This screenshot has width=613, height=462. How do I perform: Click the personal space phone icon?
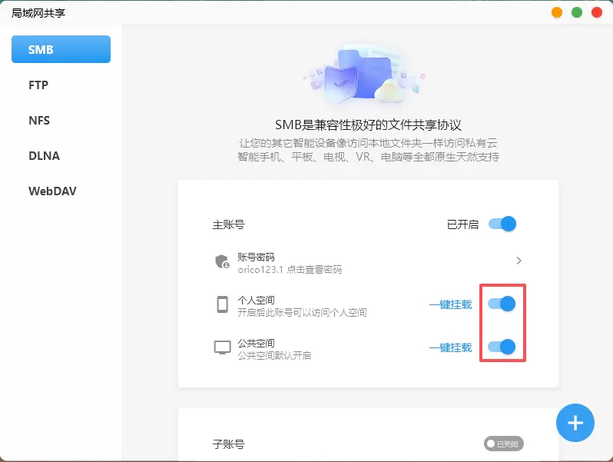(x=222, y=304)
